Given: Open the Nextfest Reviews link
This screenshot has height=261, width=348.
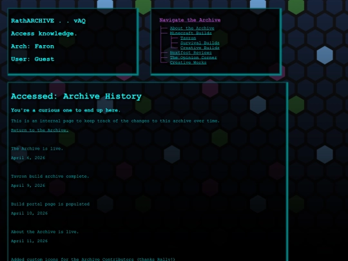Looking at the screenshot, I should 191,53.
